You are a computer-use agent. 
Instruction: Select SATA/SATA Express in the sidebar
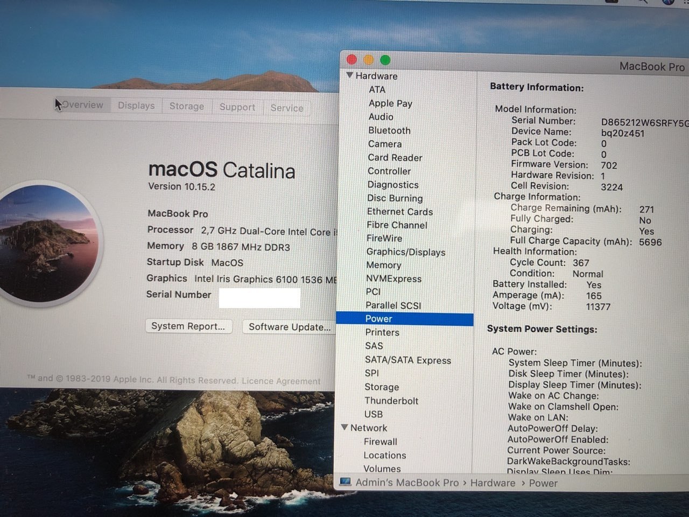pos(408,360)
